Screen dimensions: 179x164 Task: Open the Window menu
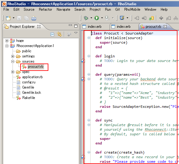pos(150,9)
